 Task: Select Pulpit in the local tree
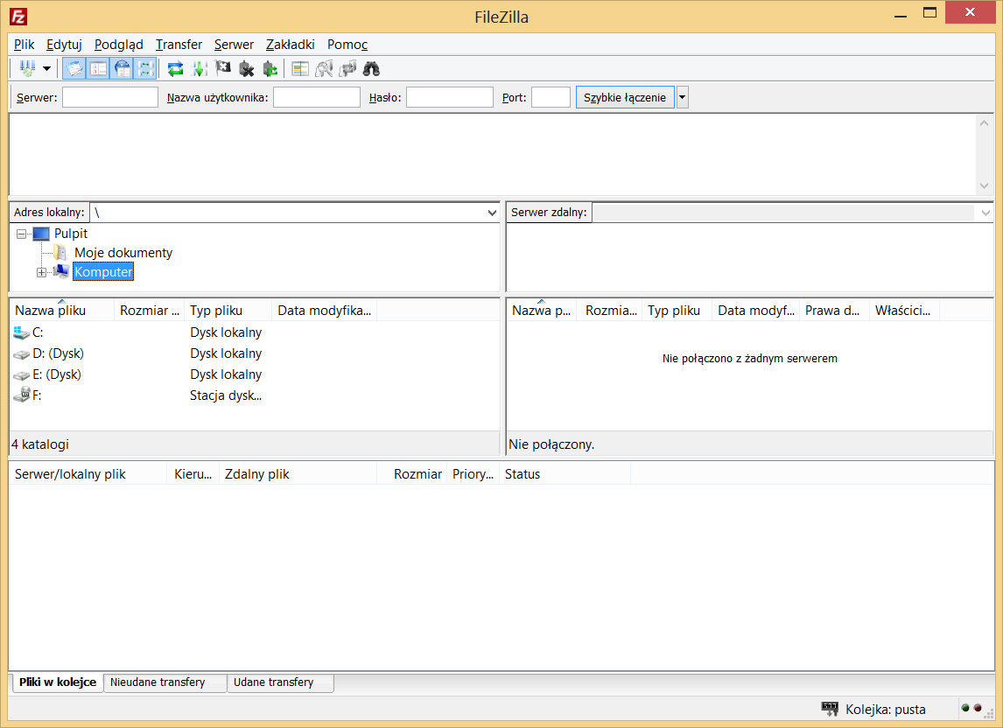coord(70,234)
